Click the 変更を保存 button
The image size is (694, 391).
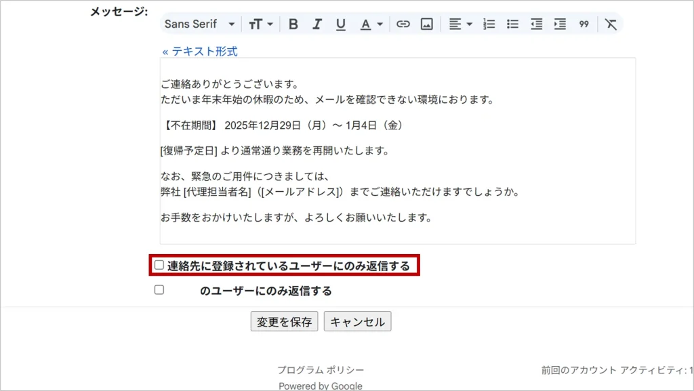[285, 322]
